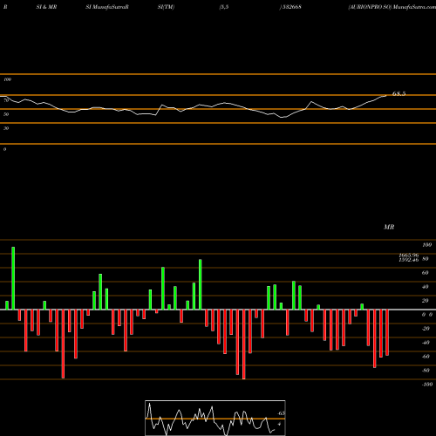Click the last red bar in MR histogram
Image resolution: width=436 pixels, height=436 pixels.
tap(387, 332)
